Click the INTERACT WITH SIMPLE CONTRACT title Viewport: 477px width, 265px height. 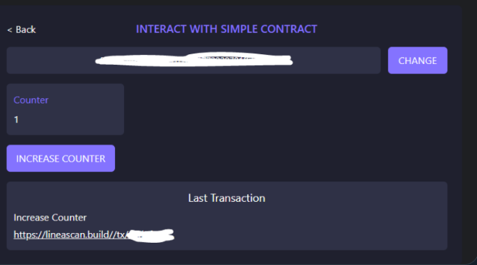pos(226,29)
